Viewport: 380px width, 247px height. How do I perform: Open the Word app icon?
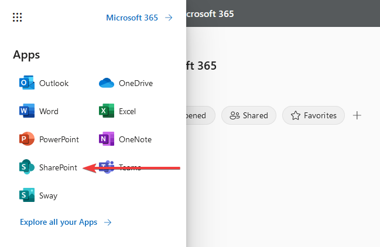pyautogui.click(x=27, y=111)
